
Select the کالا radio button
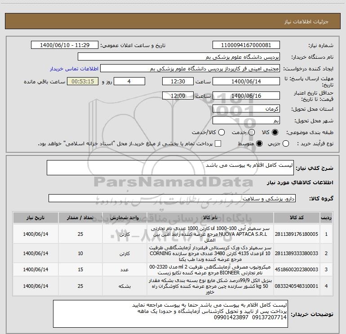(275, 132)
